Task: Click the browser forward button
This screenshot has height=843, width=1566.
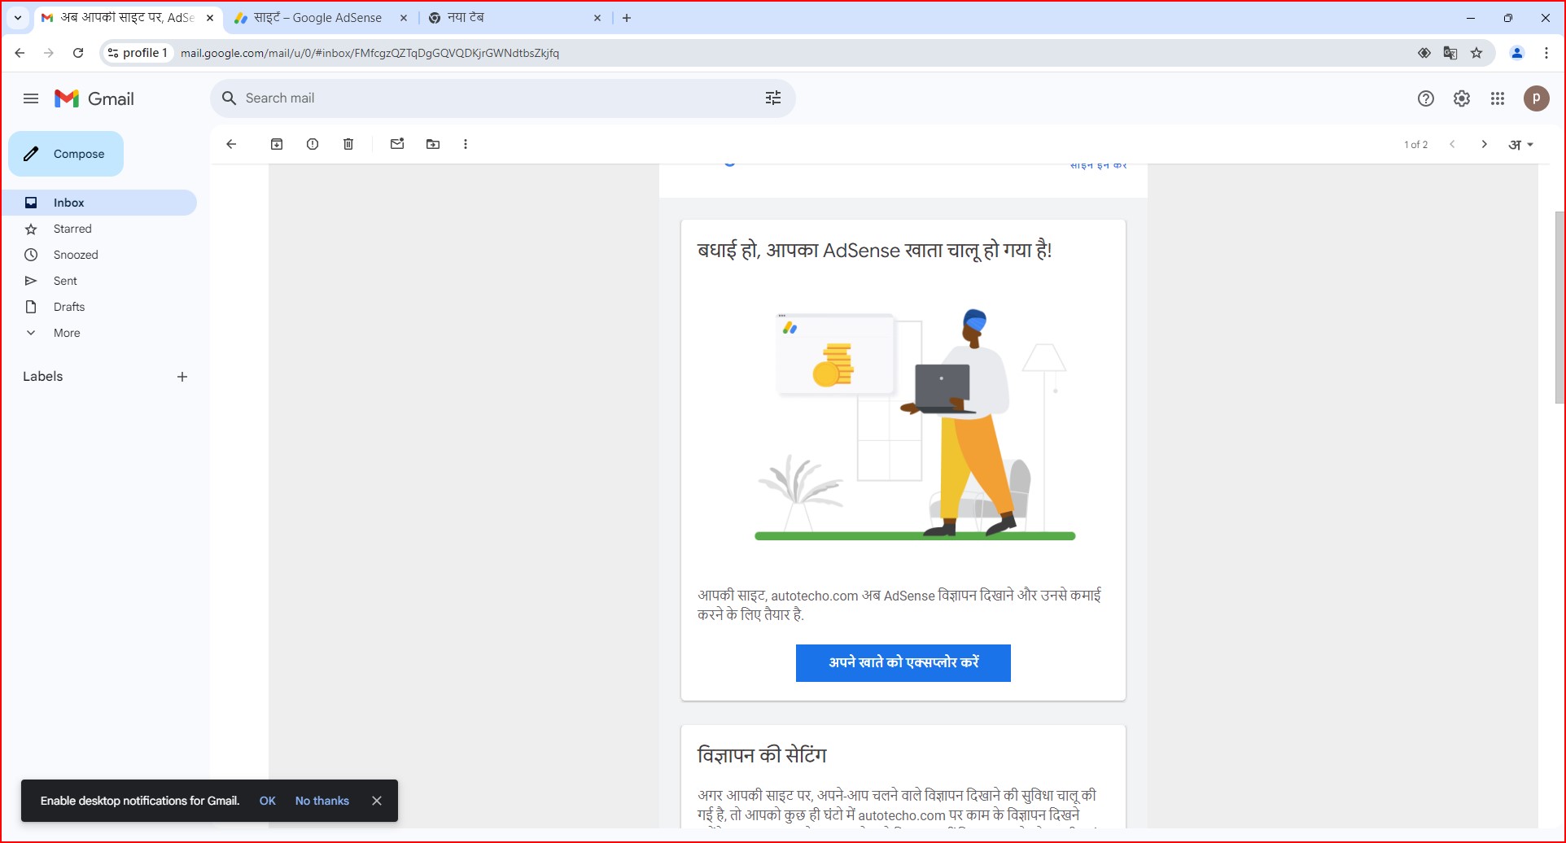Action: pos(49,53)
